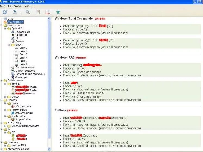The height and width of the screenshot is (152, 203).
Task: Open the dropdown arrow beside the Save icon
Action: pos(21,12)
